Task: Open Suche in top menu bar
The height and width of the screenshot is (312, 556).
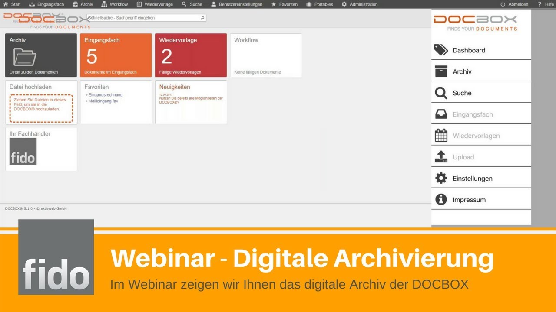Action: coord(192,4)
